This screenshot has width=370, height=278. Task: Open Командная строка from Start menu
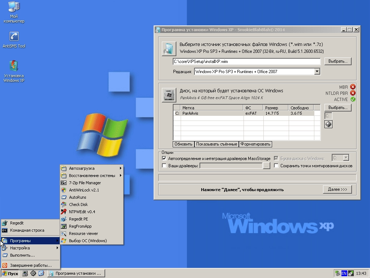coord(30,230)
